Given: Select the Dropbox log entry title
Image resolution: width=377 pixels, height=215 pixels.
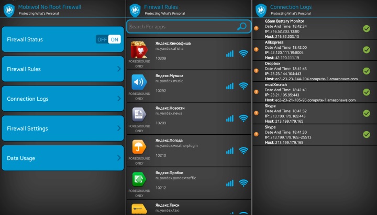Looking at the screenshot, I should [272, 63].
